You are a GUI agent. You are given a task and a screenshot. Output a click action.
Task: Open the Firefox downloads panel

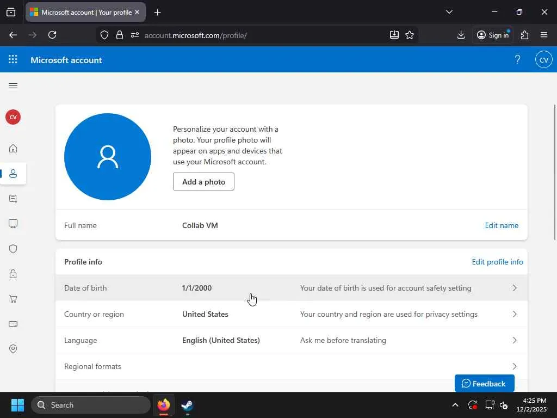point(461,35)
